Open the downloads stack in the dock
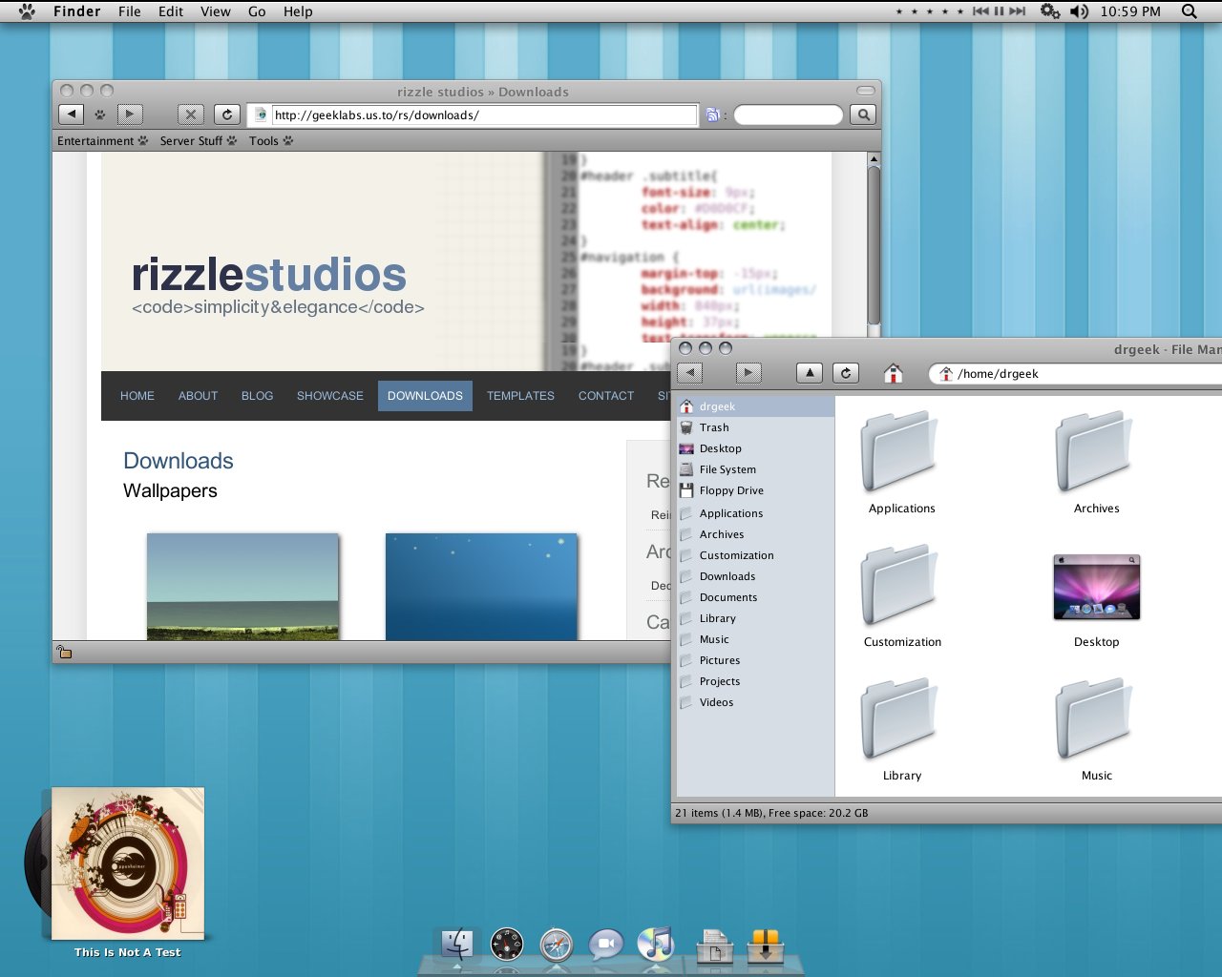Viewport: 1222px width, 977px height. [x=765, y=946]
